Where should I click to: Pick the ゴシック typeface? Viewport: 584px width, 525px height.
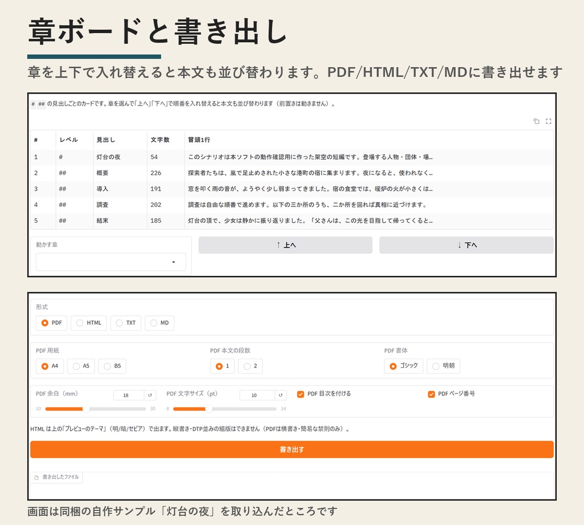click(x=403, y=366)
